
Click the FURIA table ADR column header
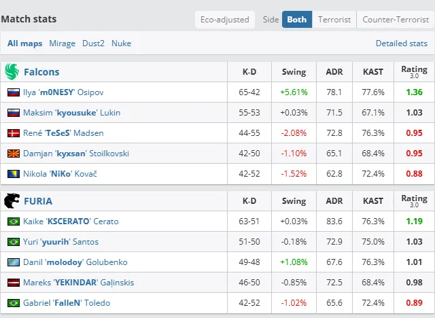[334, 200]
